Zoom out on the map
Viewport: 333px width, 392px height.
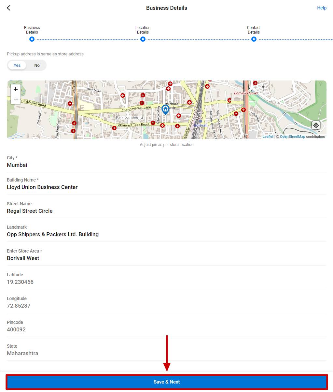tap(16, 99)
